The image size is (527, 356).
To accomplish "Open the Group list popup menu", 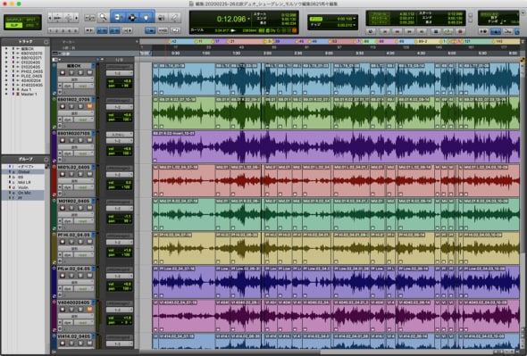I will click(46, 159).
